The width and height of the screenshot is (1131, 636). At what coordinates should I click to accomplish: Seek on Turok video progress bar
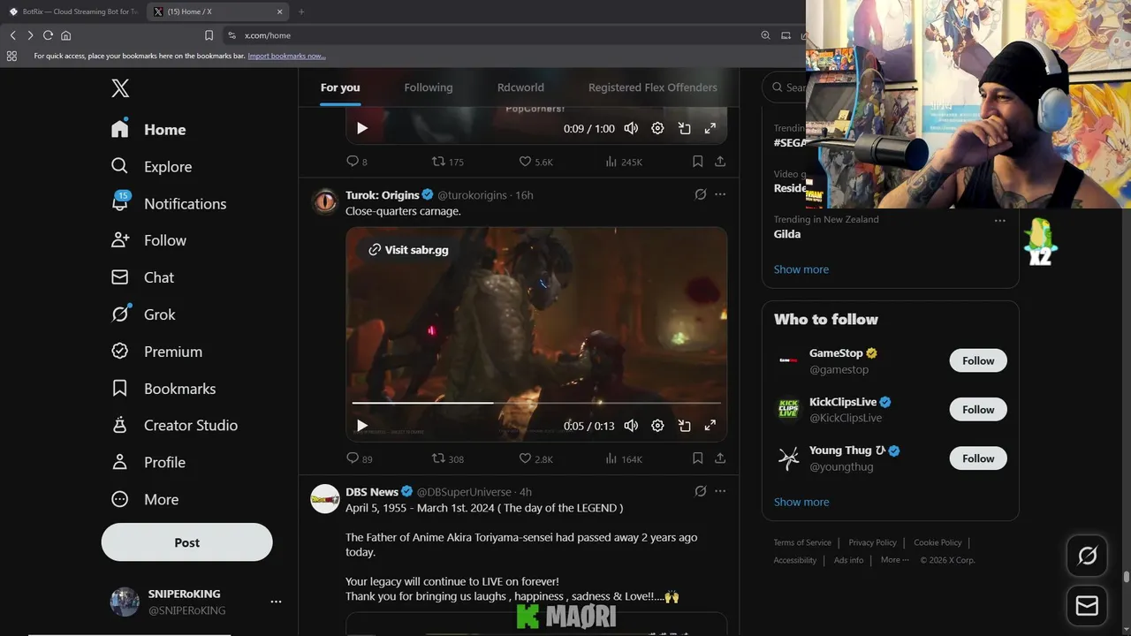pos(536,403)
